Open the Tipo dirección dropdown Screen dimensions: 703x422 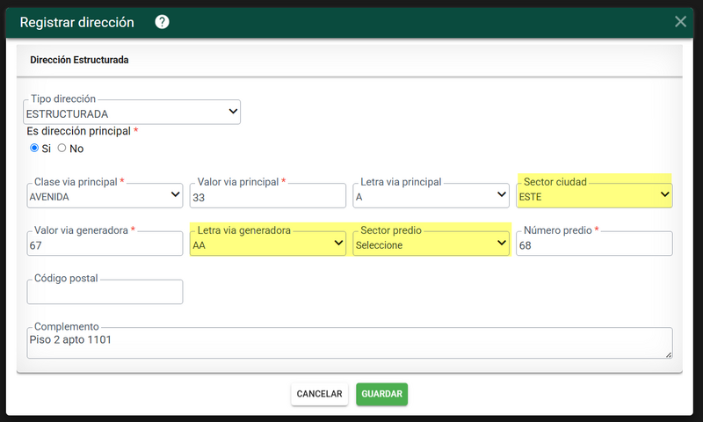tap(132, 113)
